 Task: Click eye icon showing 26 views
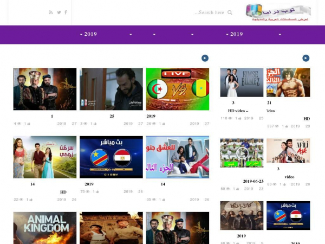pyautogui.click(x=154, y=124)
